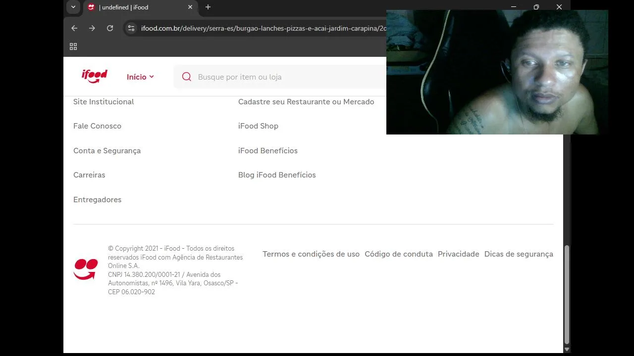This screenshot has height=356, width=634.
Task: Click the iFood logo in header
Action: tap(95, 76)
